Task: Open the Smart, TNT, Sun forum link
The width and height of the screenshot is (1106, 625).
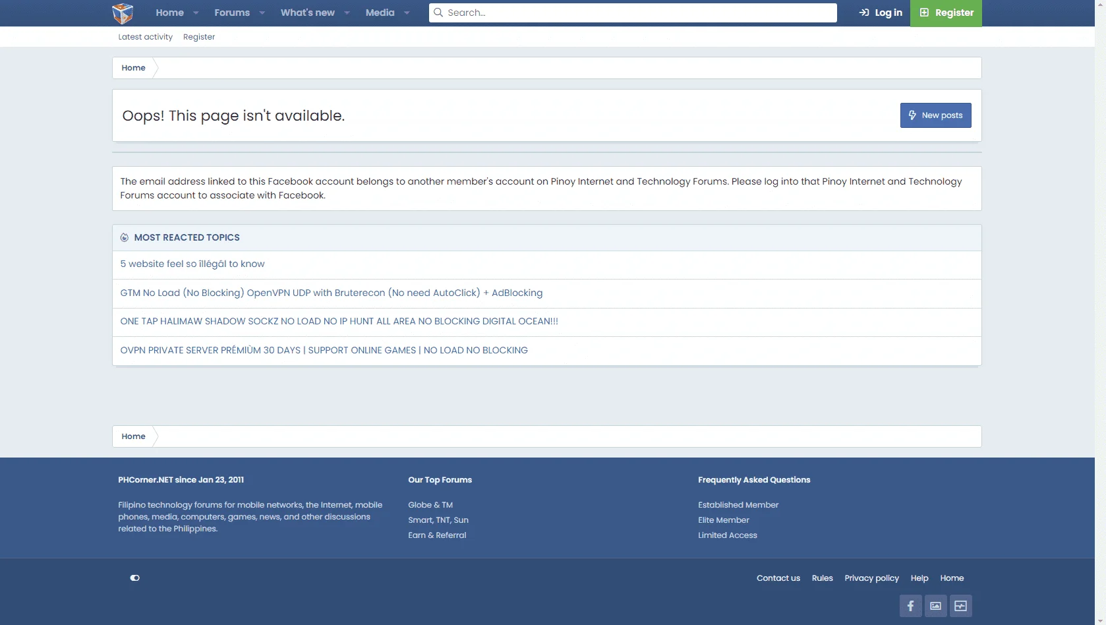Action: [x=438, y=520]
